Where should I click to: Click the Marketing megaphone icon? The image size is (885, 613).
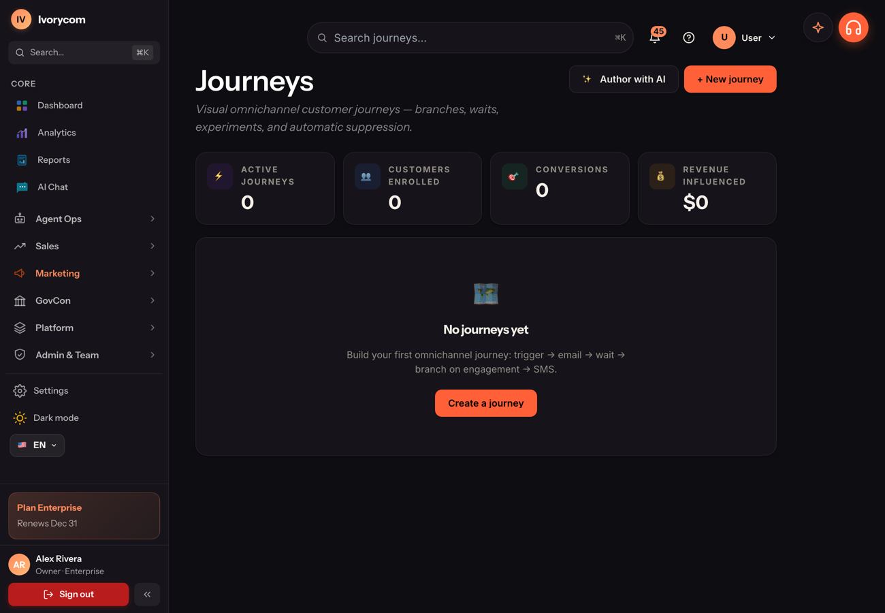click(x=20, y=273)
